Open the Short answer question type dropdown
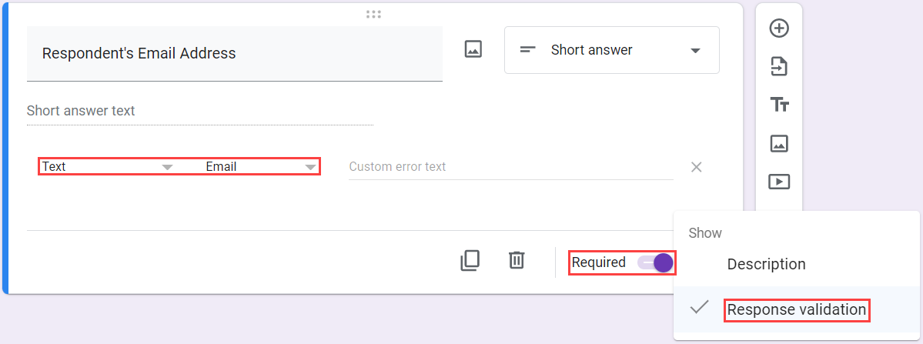Viewport: 923px width, 344px height. point(611,50)
